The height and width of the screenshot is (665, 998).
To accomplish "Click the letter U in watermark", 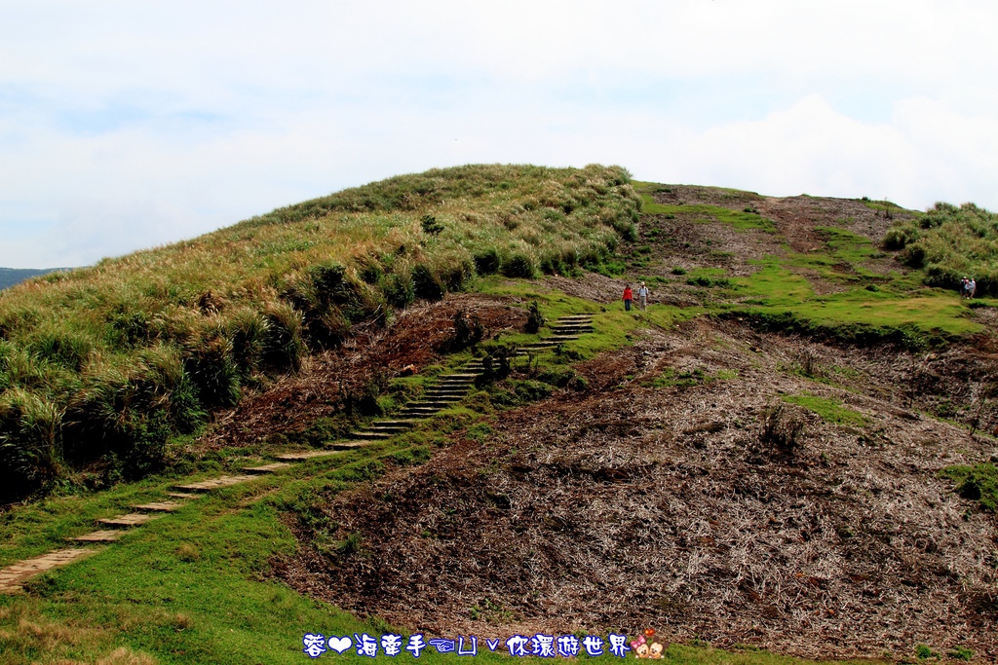I will pyautogui.click(x=468, y=646).
